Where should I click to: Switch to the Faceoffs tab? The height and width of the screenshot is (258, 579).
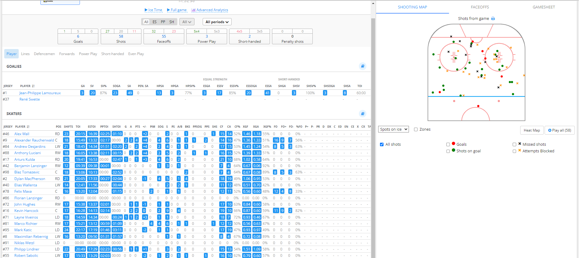[480, 7]
